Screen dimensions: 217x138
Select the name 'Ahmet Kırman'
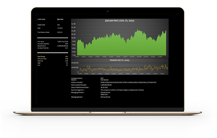[106, 92]
